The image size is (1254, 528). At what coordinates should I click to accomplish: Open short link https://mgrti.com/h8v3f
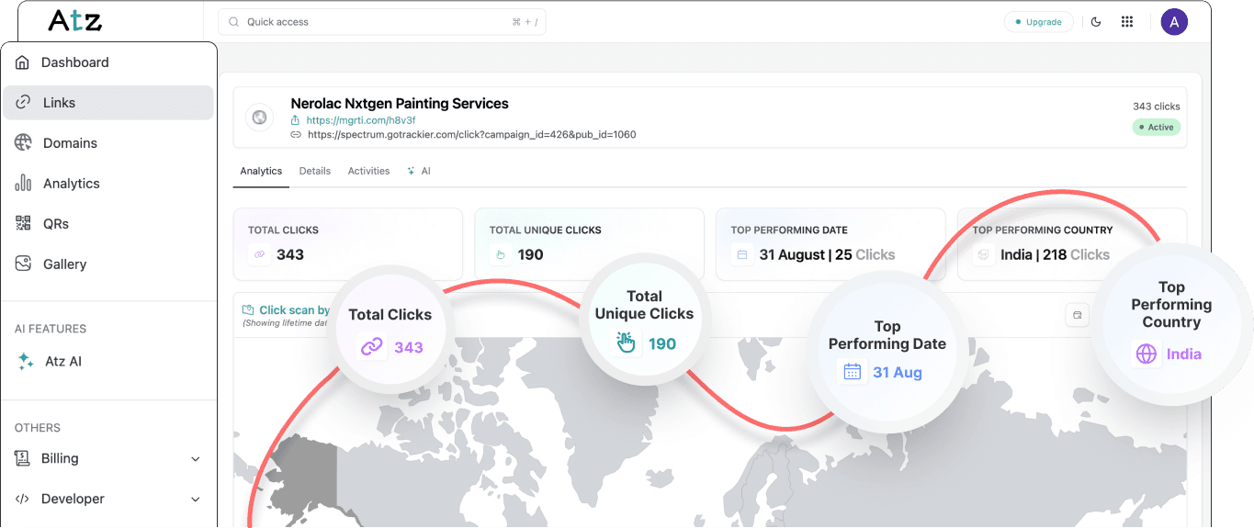click(x=361, y=120)
